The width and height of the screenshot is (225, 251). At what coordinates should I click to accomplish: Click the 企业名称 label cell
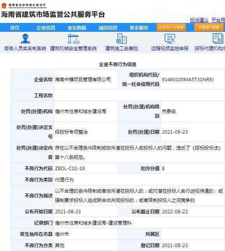pyautogui.click(x=33, y=79)
